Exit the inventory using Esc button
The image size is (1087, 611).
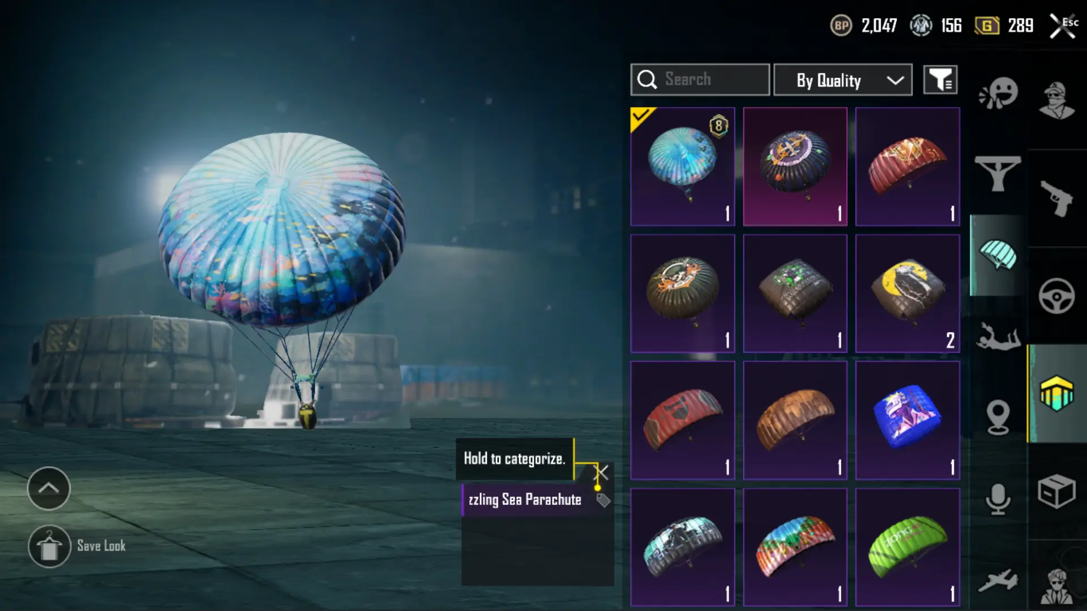pyautogui.click(x=1064, y=25)
